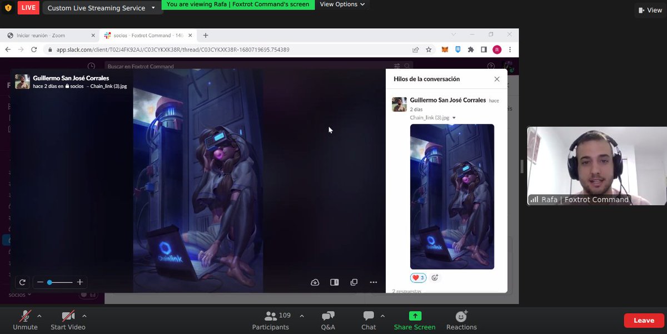Open the Q&A panel
The height and width of the screenshot is (334, 667).
328,320
